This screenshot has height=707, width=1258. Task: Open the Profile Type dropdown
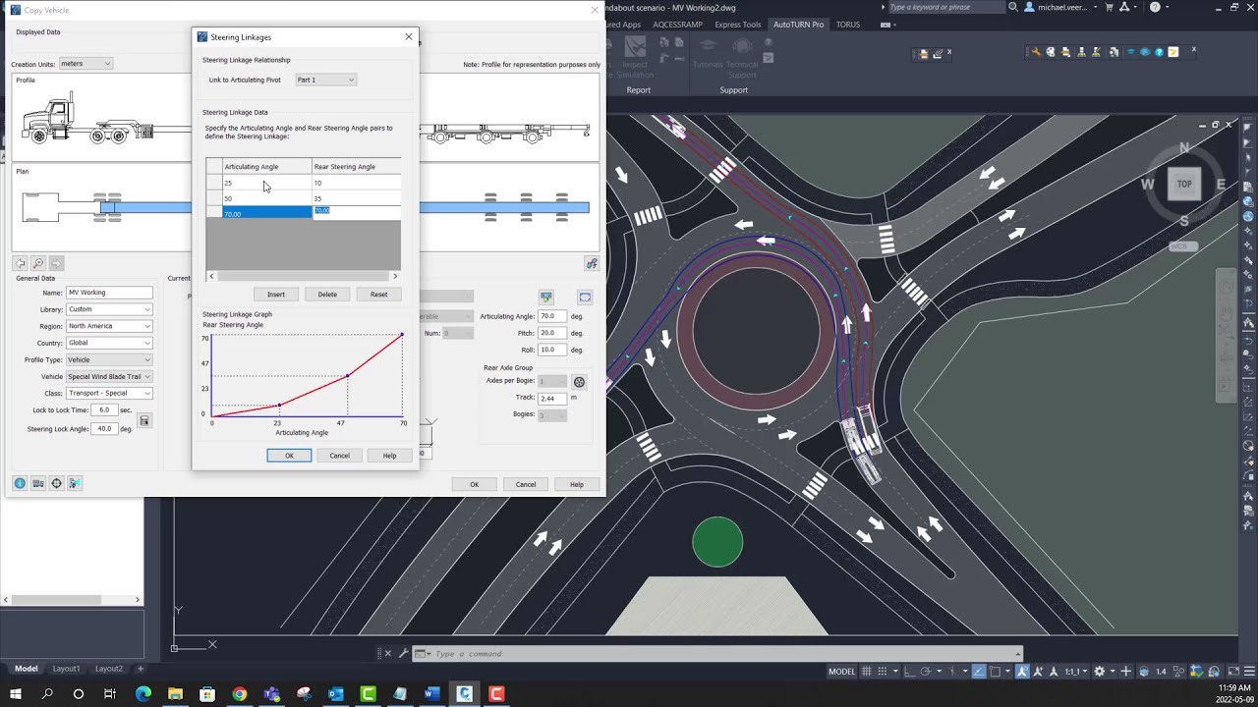tap(109, 359)
